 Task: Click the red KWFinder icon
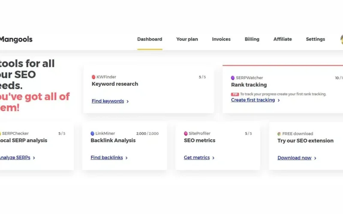(93, 77)
